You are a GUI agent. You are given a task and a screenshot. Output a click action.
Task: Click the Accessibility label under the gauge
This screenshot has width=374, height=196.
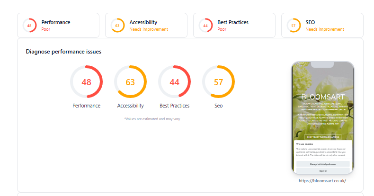coord(131,106)
